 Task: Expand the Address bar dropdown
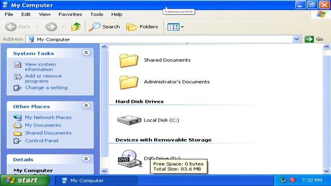(296, 39)
